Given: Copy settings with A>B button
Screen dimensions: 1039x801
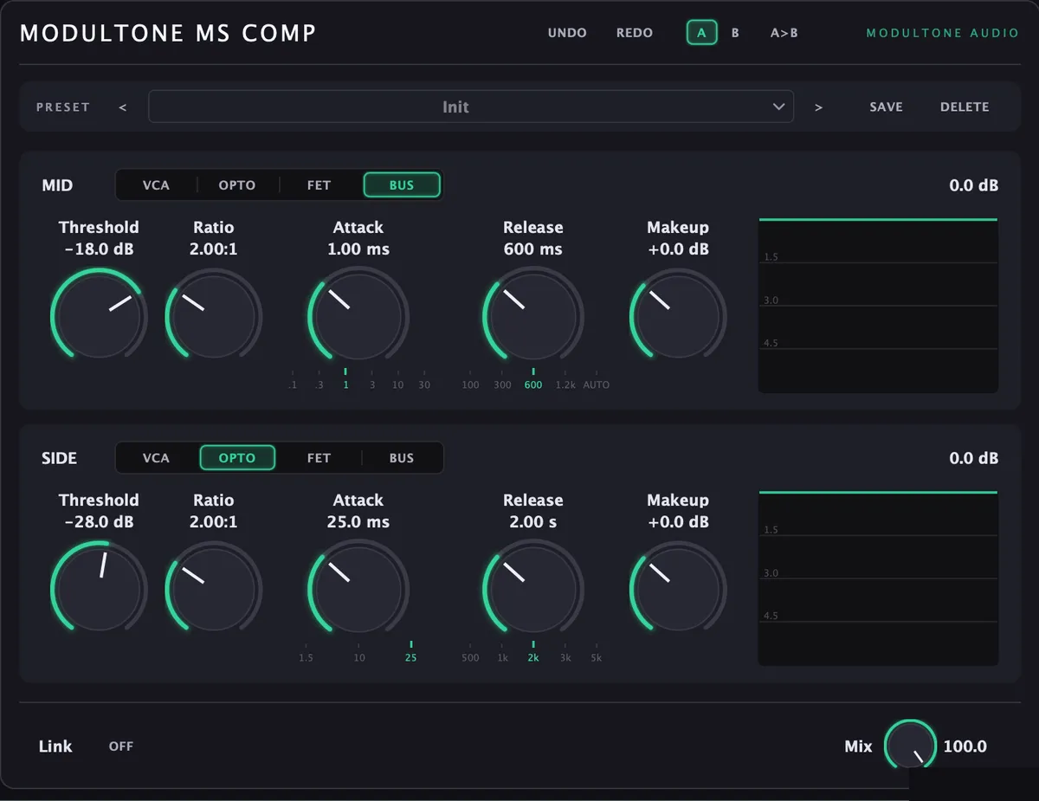Looking at the screenshot, I should click(784, 33).
